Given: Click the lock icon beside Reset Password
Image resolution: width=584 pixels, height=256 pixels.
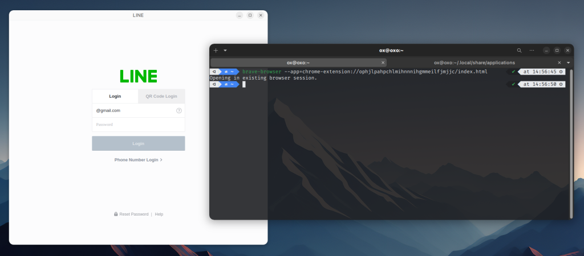Looking at the screenshot, I should point(116,214).
